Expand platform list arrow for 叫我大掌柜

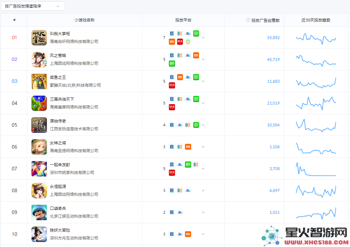[203, 38]
